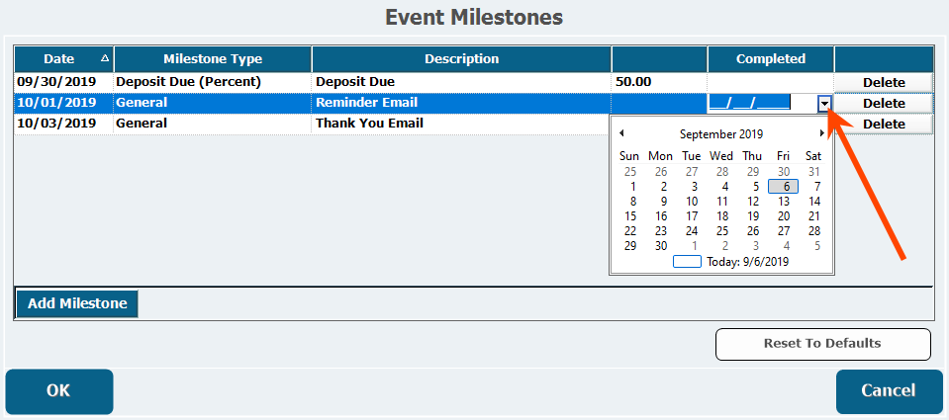Screen dimensions: 949x420
Task: Click the September 2019 calendar title
Action: 721,133
